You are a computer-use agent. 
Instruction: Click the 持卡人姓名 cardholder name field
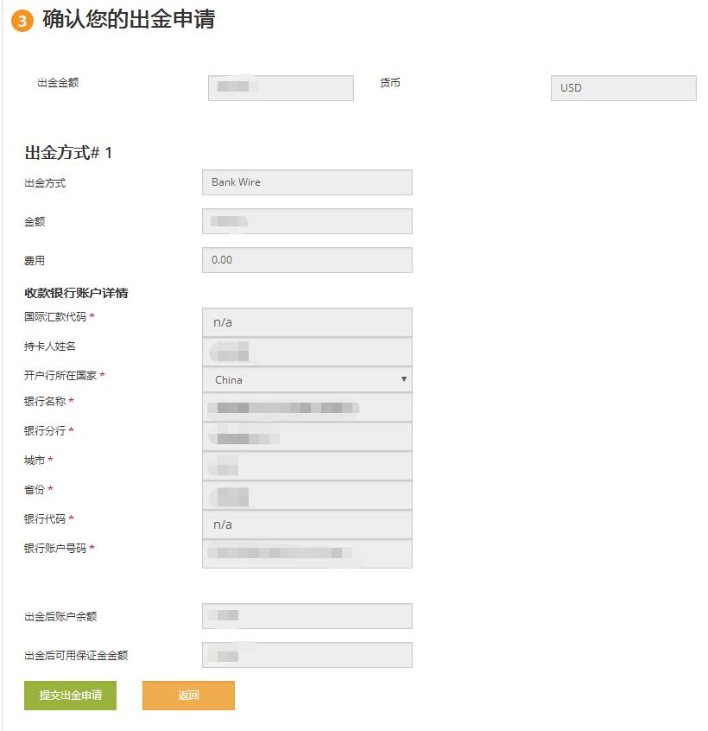[x=307, y=351]
